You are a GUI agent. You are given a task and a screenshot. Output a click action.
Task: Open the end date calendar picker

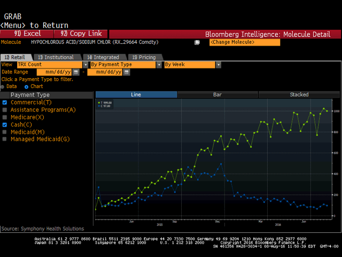click(x=126, y=72)
